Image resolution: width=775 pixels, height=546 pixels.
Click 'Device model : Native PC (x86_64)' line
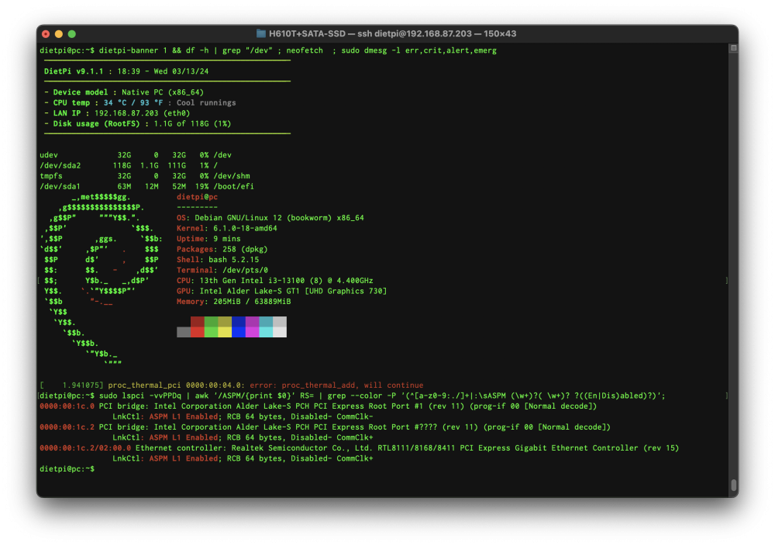coord(123,92)
